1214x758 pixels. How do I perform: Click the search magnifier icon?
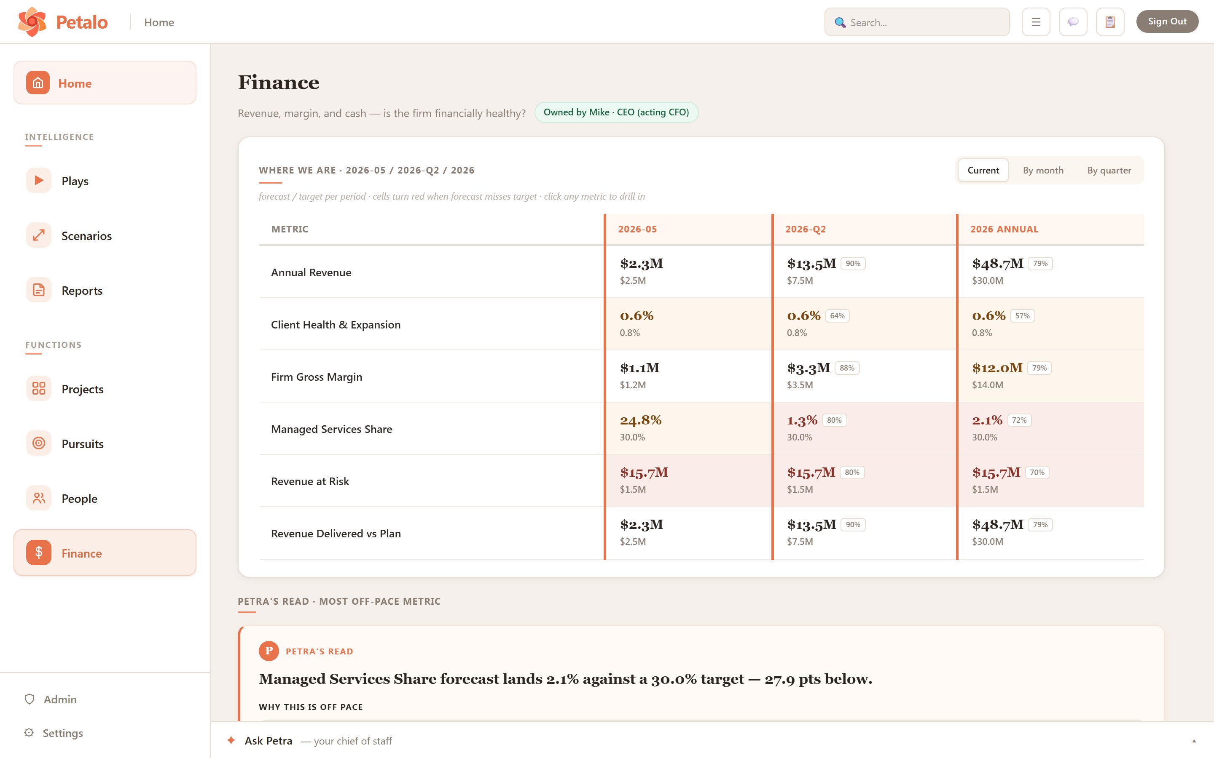840,23
